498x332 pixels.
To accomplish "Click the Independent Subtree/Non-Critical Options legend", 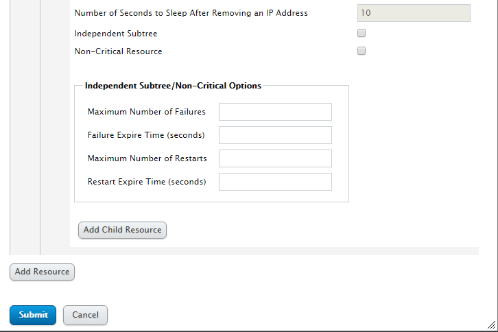I will pos(173,86).
